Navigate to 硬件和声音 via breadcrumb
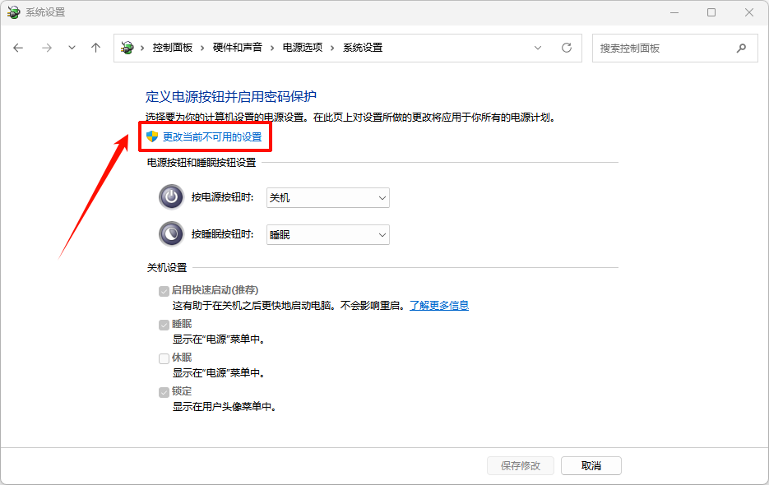The image size is (769, 485). [237, 48]
